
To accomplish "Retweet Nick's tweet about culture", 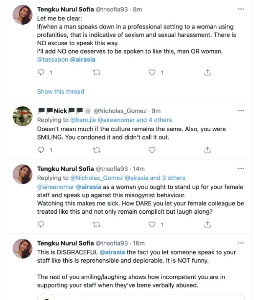I will pos(97,150).
